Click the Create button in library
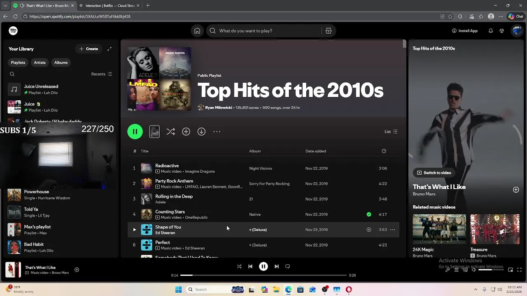The height and width of the screenshot is (296, 527). pos(89,49)
